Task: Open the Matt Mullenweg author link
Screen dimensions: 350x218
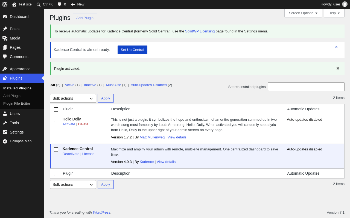Action: 152,137
